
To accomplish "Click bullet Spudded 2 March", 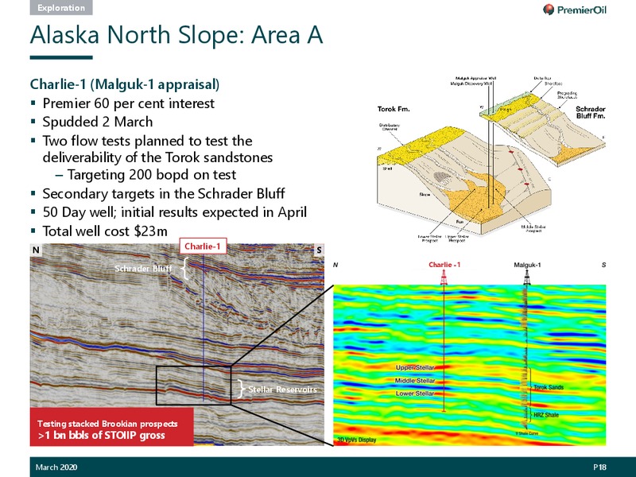I will [98, 122].
